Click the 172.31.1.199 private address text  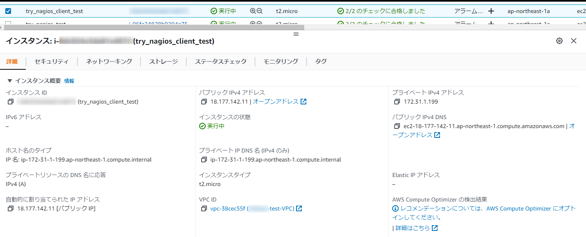pos(421,102)
